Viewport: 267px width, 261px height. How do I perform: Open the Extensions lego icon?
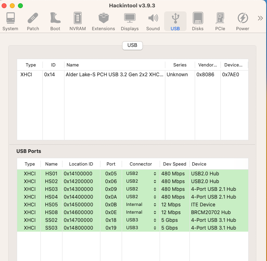coord(103,21)
